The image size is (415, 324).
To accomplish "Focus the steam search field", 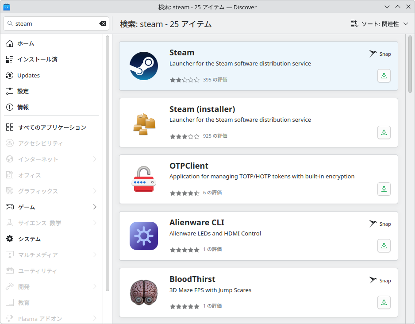I will (x=56, y=23).
